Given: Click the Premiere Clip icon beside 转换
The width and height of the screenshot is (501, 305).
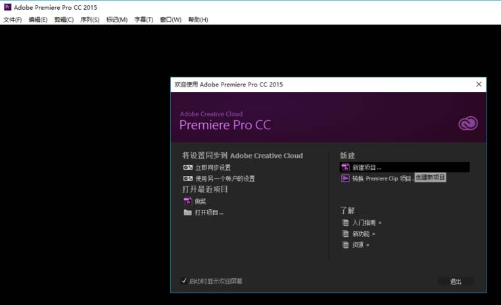Looking at the screenshot, I should [345, 178].
